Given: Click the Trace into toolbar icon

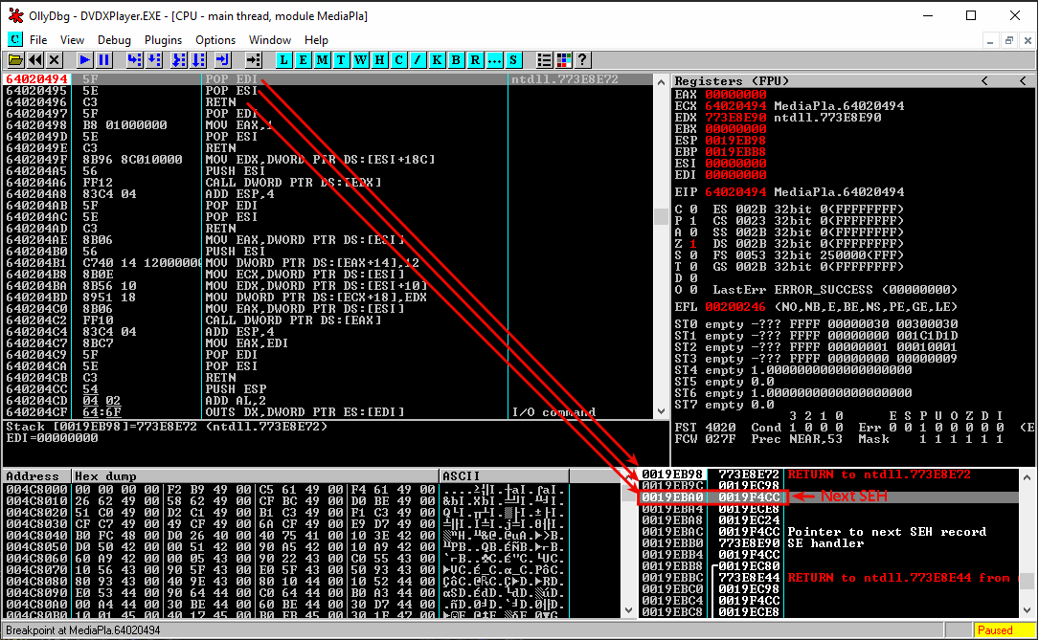Looking at the screenshot, I should tap(179, 60).
